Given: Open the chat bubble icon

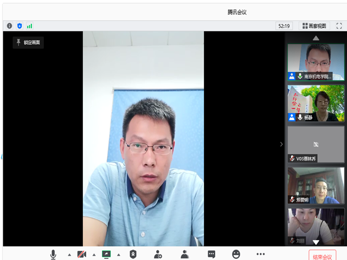Looking at the screenshot, I should [211, 253].
